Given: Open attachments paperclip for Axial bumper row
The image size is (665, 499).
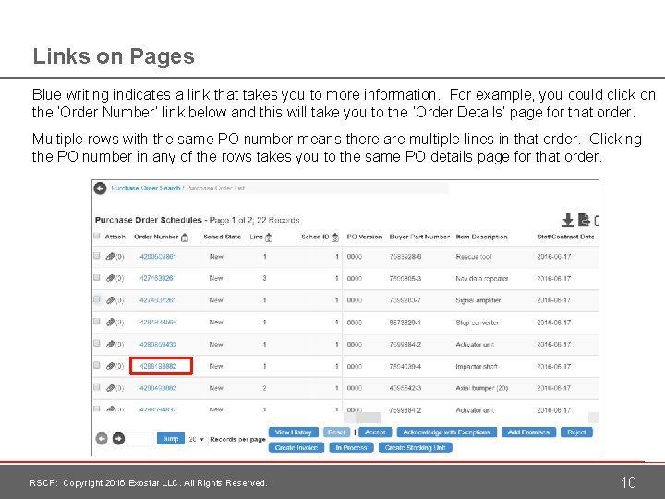Looking at the screenshot, I should [x=110, y=388].
